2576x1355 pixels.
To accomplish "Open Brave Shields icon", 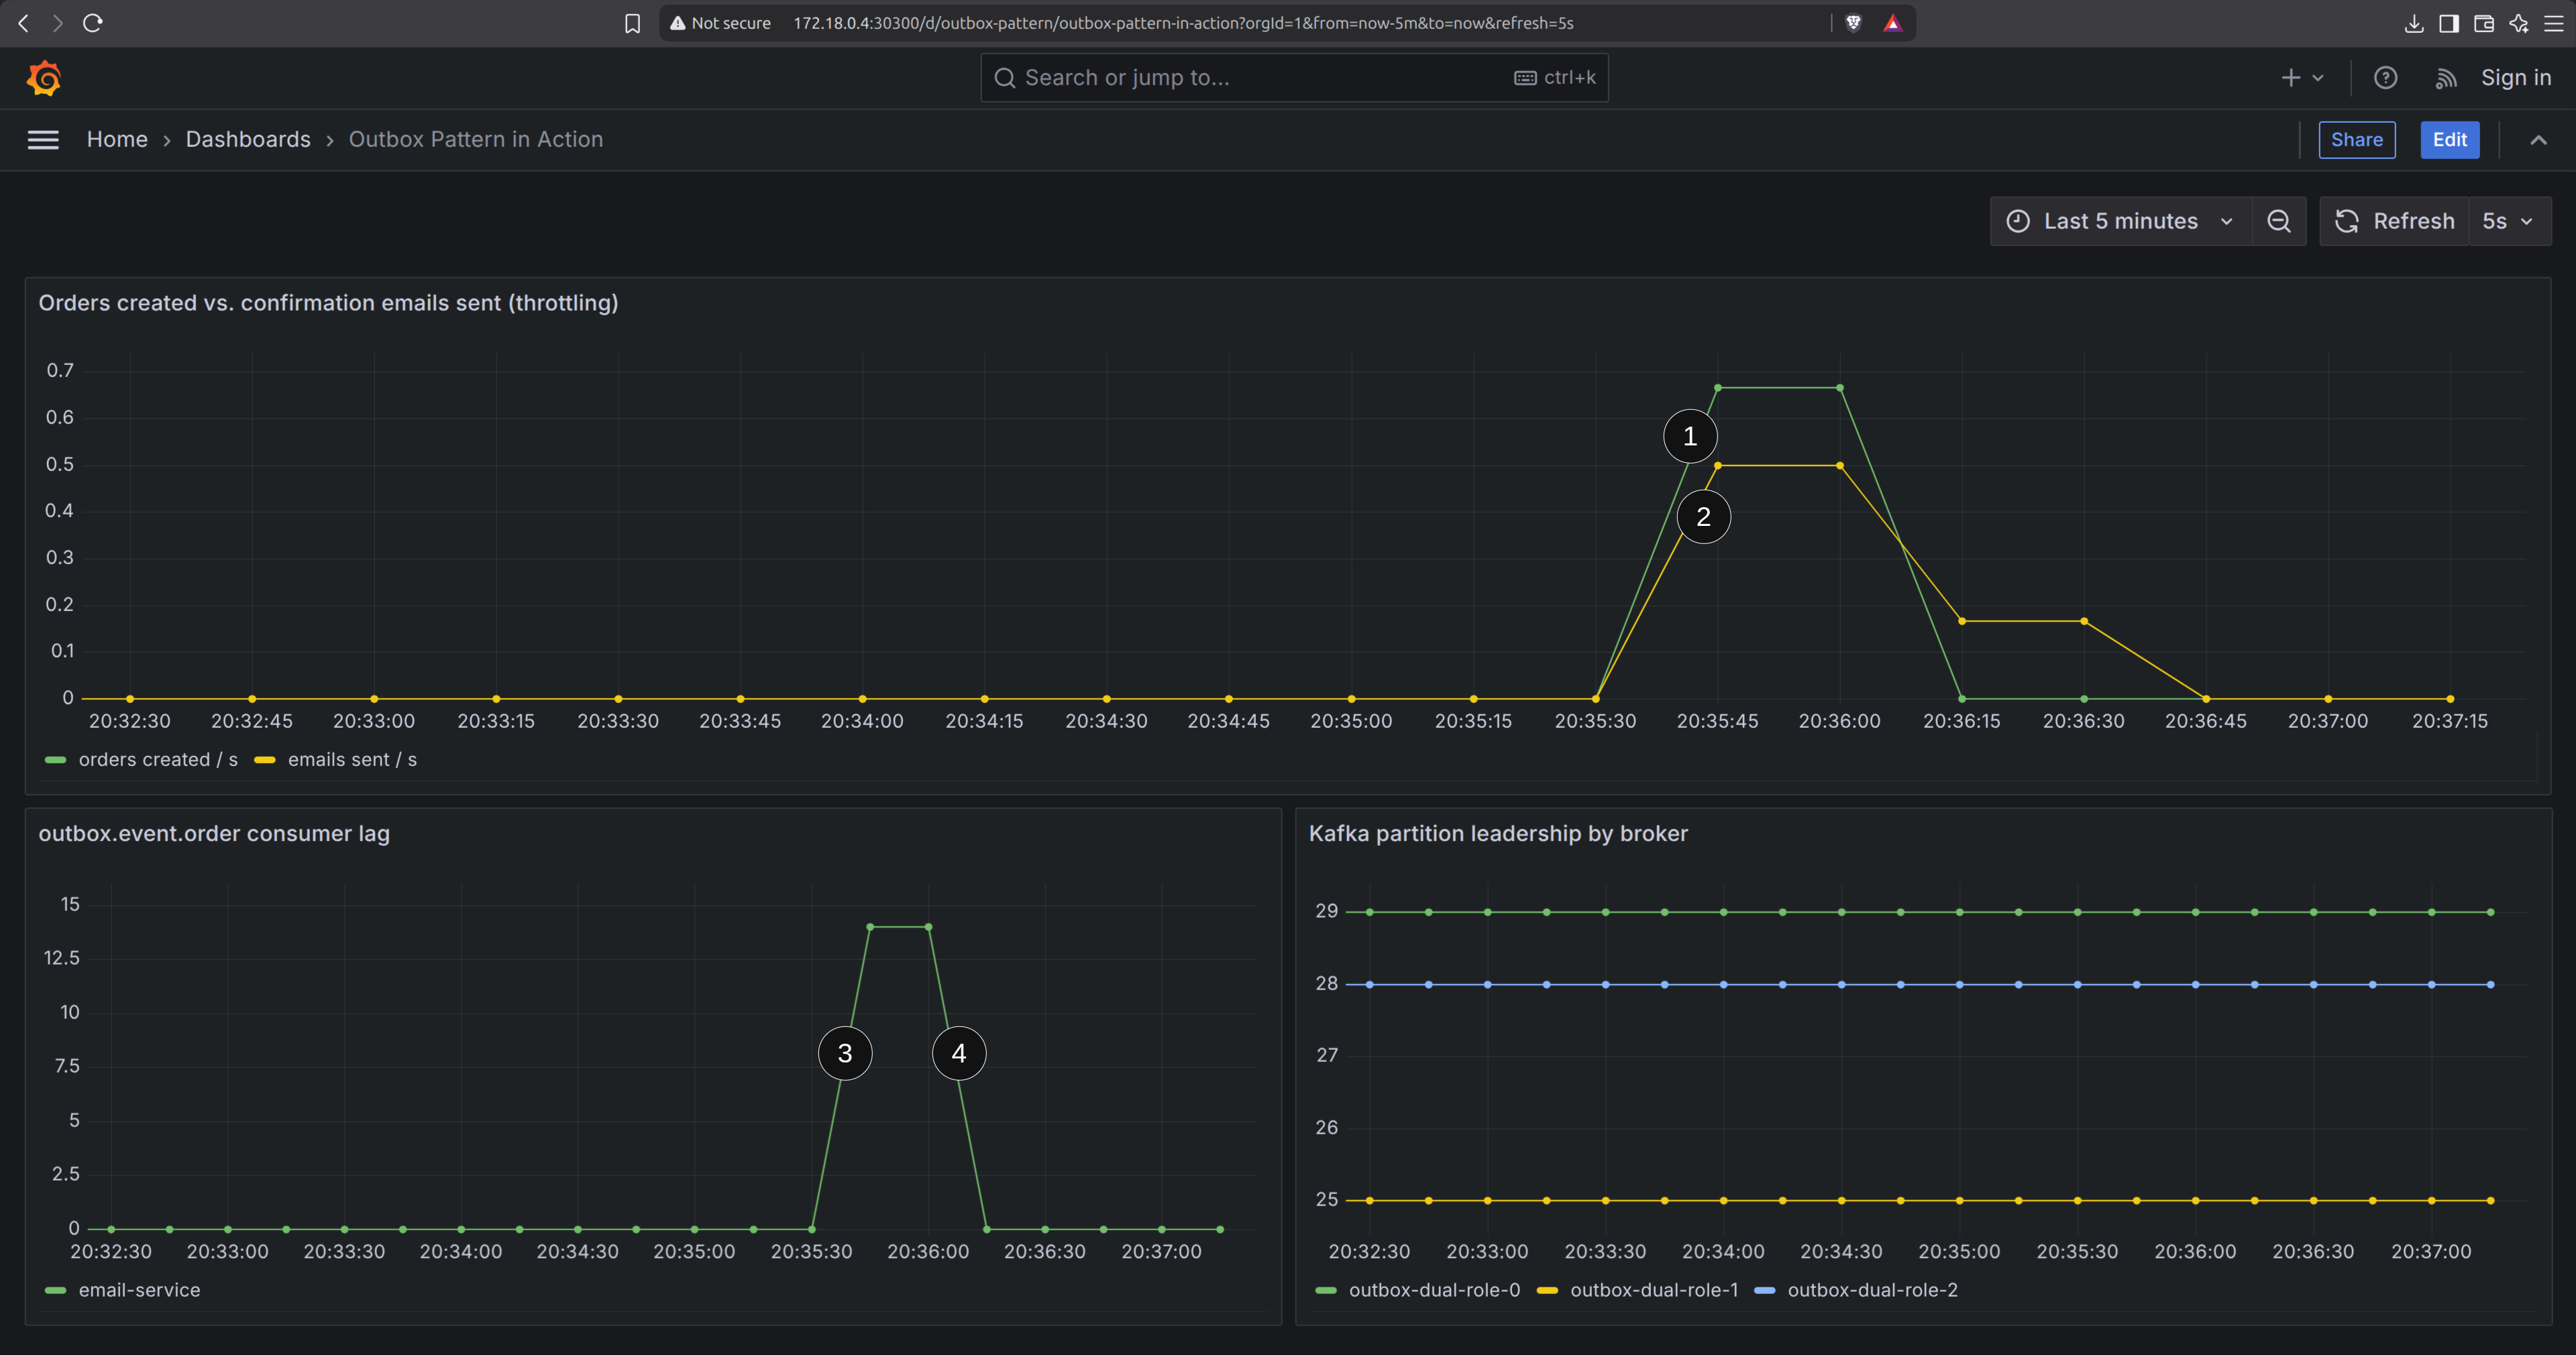I will coord(1853,23).
